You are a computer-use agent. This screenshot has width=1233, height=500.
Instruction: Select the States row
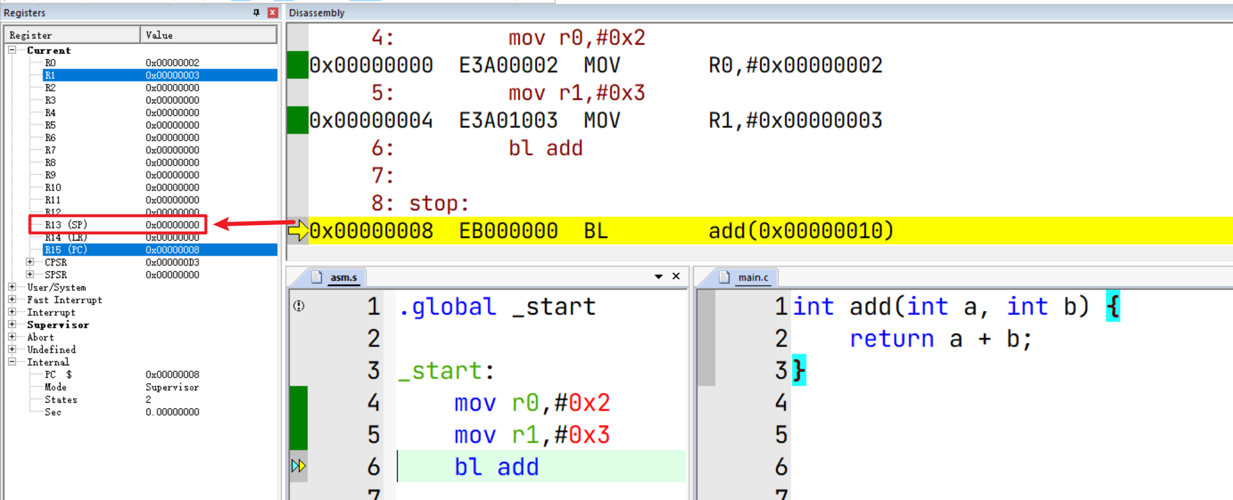(x=159, y=400)
